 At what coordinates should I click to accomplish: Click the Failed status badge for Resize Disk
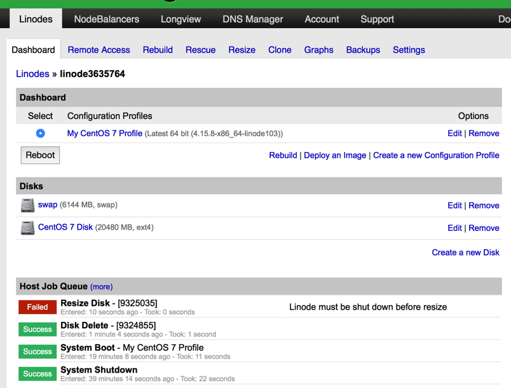click(x=37, y=307)
